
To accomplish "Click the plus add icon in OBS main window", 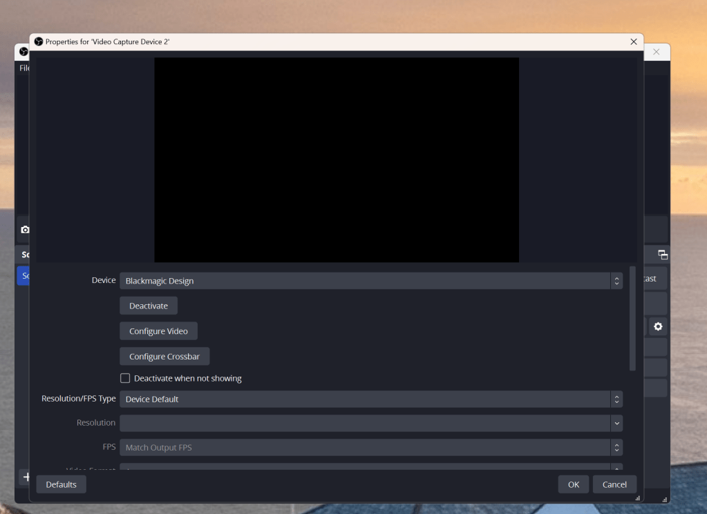I will click(26, 477).
